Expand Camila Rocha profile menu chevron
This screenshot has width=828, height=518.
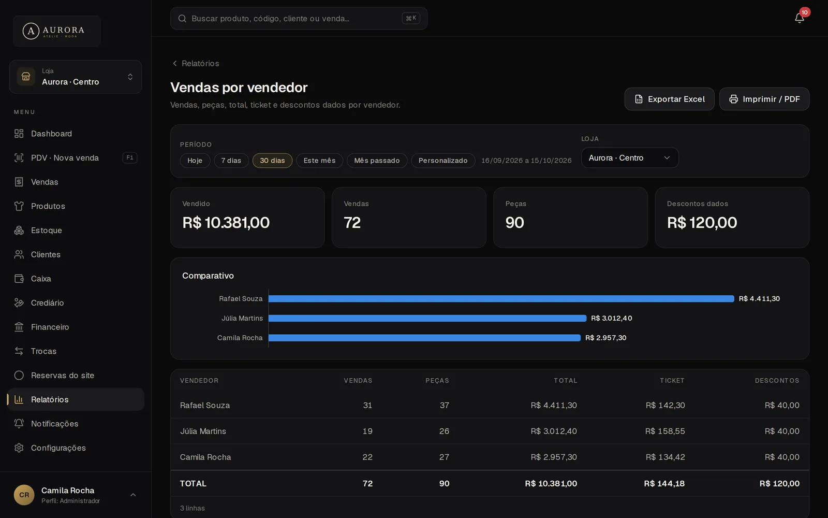click(x=133, y=495)
